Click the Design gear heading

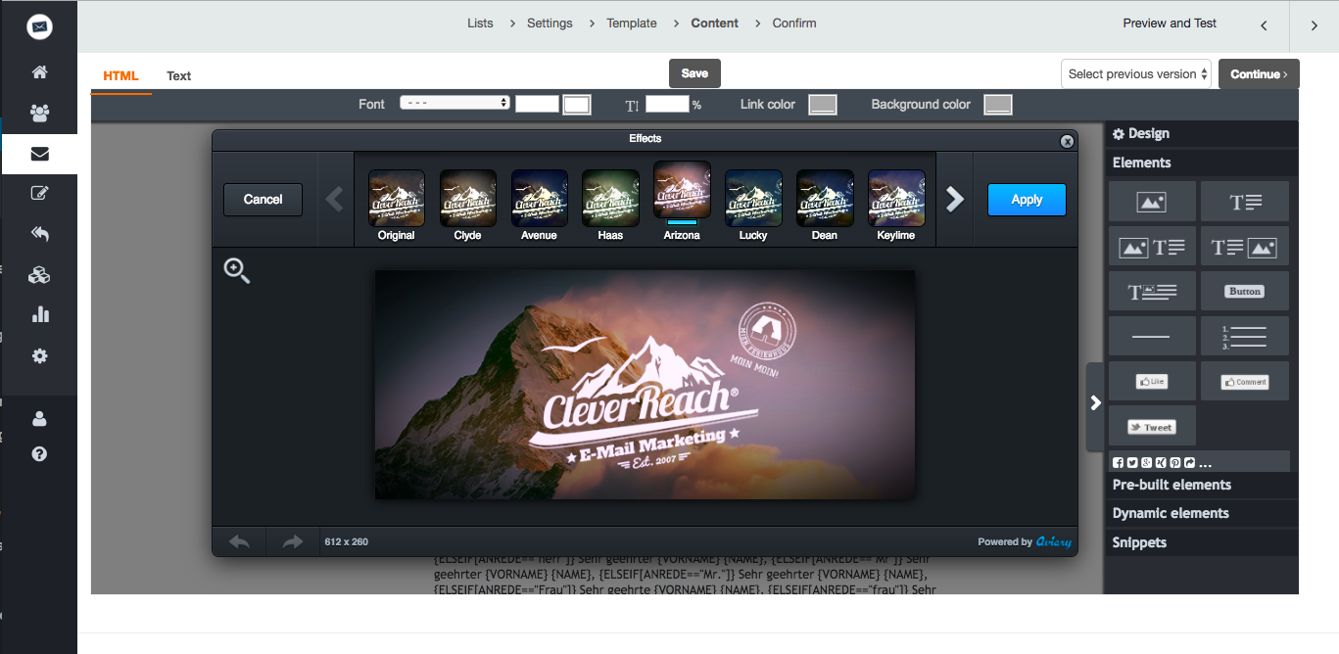(1202, 134)
